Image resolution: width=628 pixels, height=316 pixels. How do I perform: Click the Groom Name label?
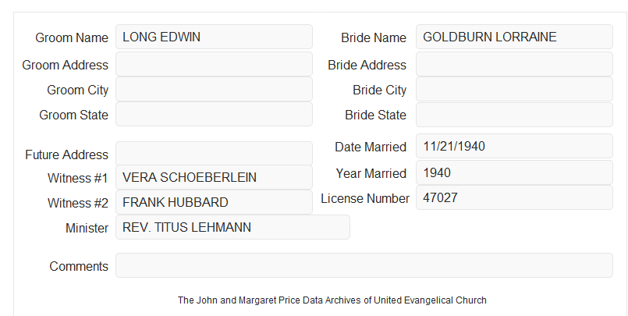point(72,37)
